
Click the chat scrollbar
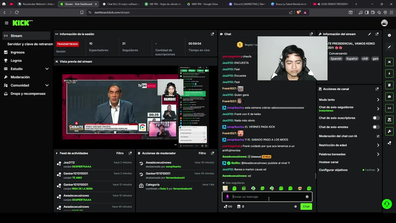tap(316, 176)
